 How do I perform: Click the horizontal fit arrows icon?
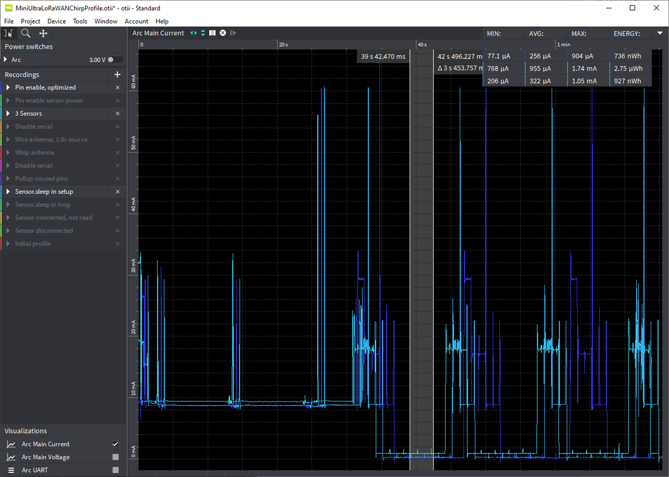(194, 33)
